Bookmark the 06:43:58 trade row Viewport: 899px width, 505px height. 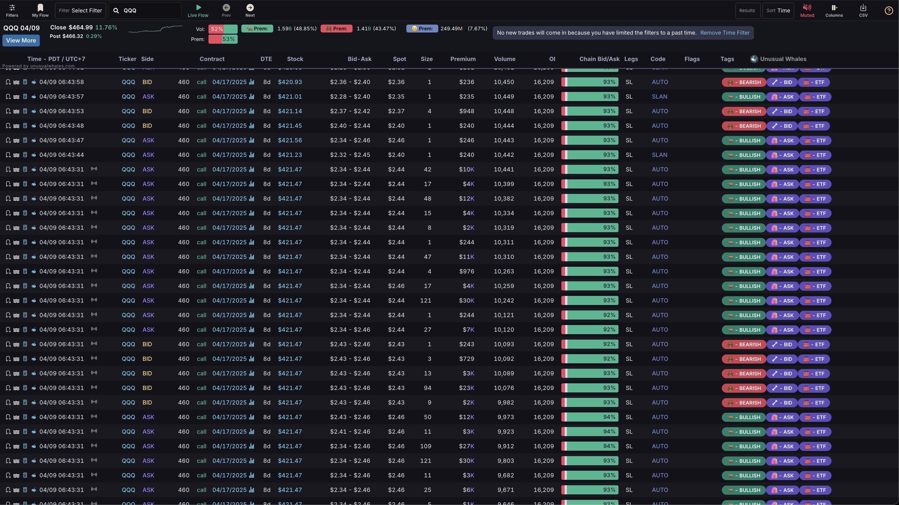pos(8,82)
